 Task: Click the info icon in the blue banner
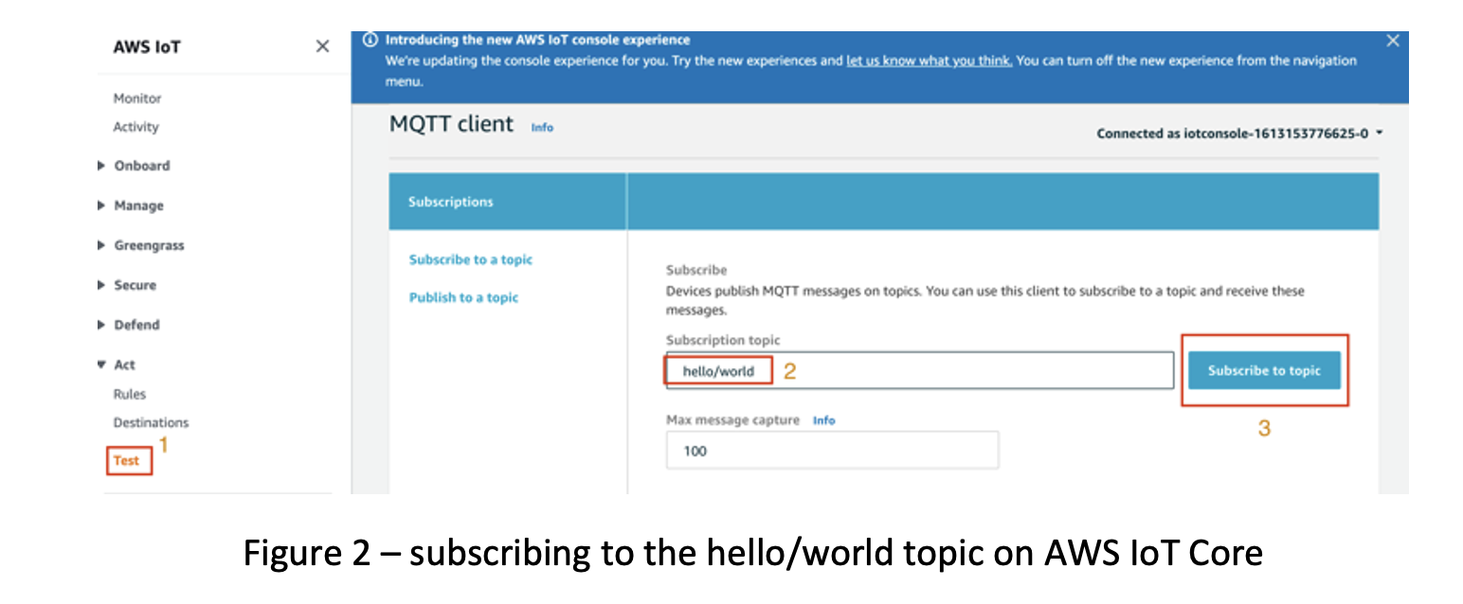click(370, 41)
